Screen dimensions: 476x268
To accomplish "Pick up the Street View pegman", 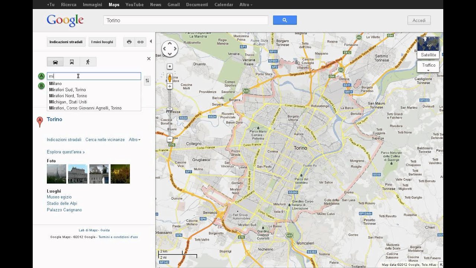I will click(170, 78).
